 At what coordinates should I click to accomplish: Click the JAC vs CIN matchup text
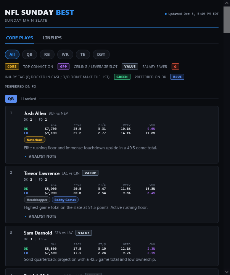(71, 173)
